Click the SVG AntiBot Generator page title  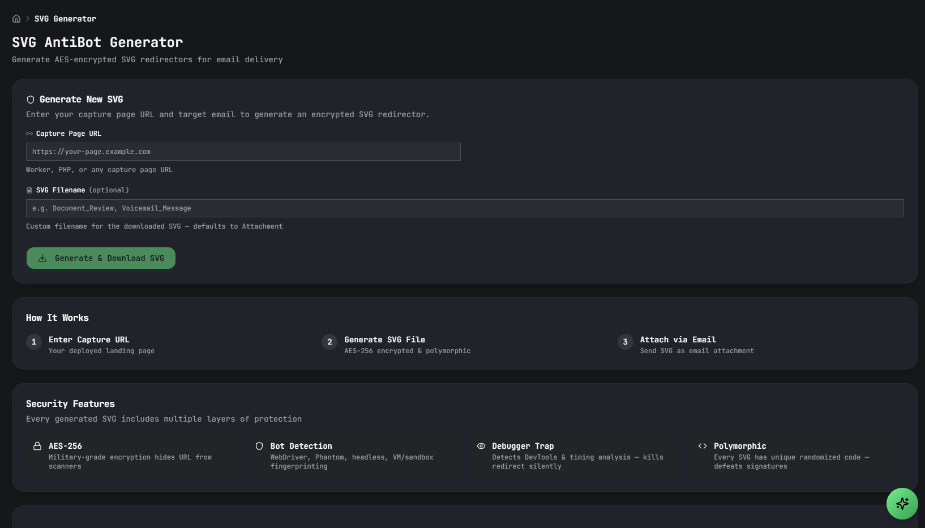point(97,42)
